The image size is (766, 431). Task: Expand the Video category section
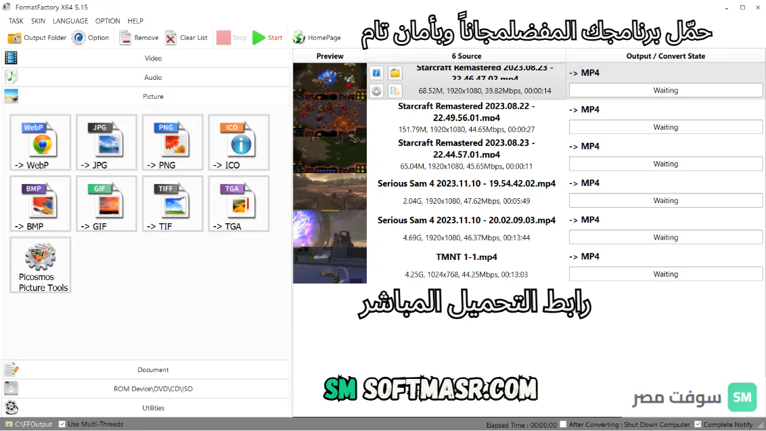coord(146,58)
